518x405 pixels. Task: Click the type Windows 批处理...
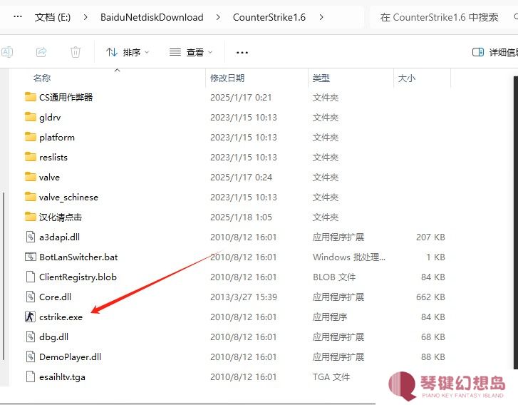click(349, 257)
